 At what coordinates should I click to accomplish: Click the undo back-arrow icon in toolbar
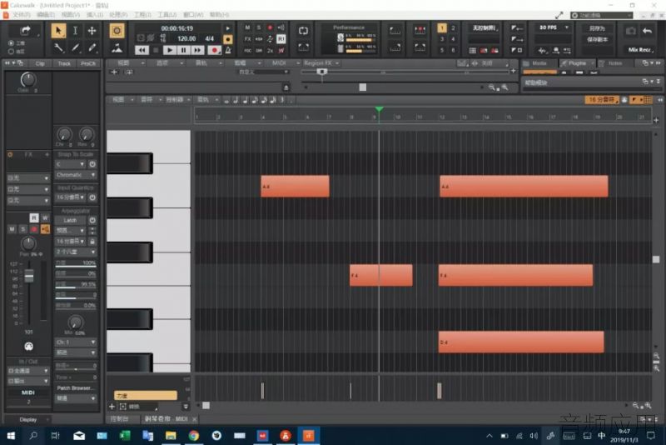coord(647,31)
